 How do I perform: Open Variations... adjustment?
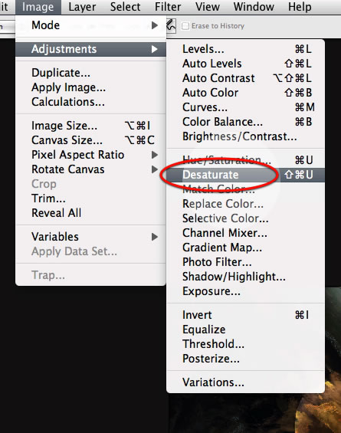[x=245, y=382]
